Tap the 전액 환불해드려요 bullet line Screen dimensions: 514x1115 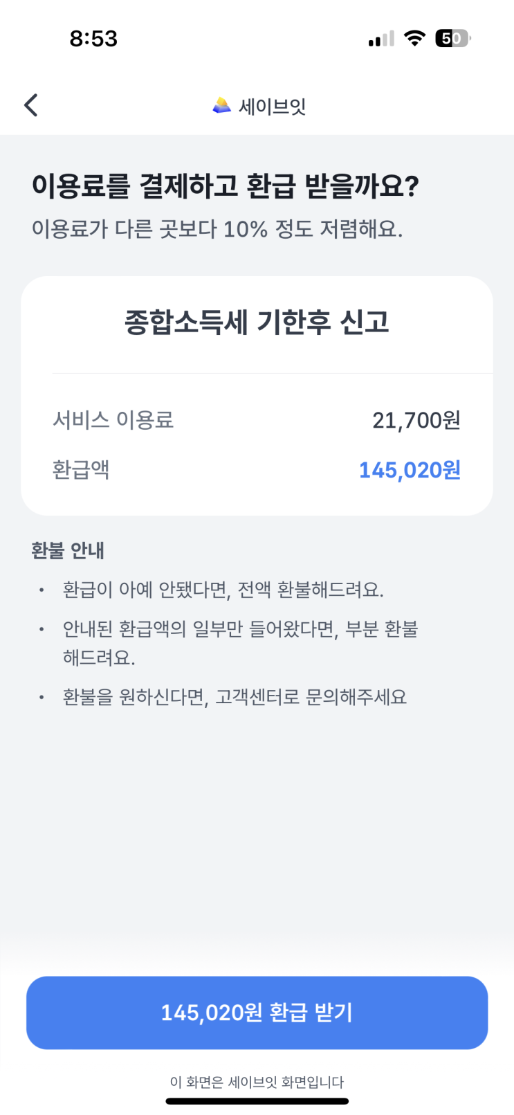pyautogui.click(x=223, y=590)
